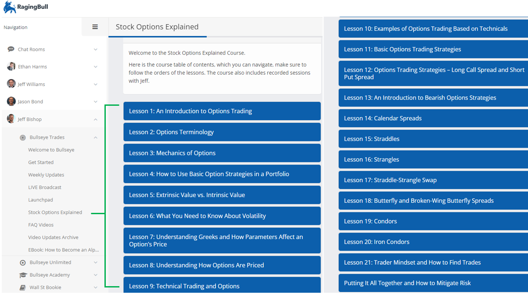528x298 pixels.
Task: Open Stock Options Explained in sidebar
Action: [55, 212]
